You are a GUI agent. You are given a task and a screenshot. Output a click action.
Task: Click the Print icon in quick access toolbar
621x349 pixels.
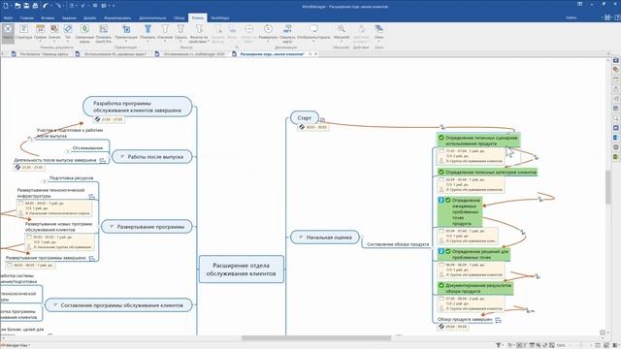(35, 6)
